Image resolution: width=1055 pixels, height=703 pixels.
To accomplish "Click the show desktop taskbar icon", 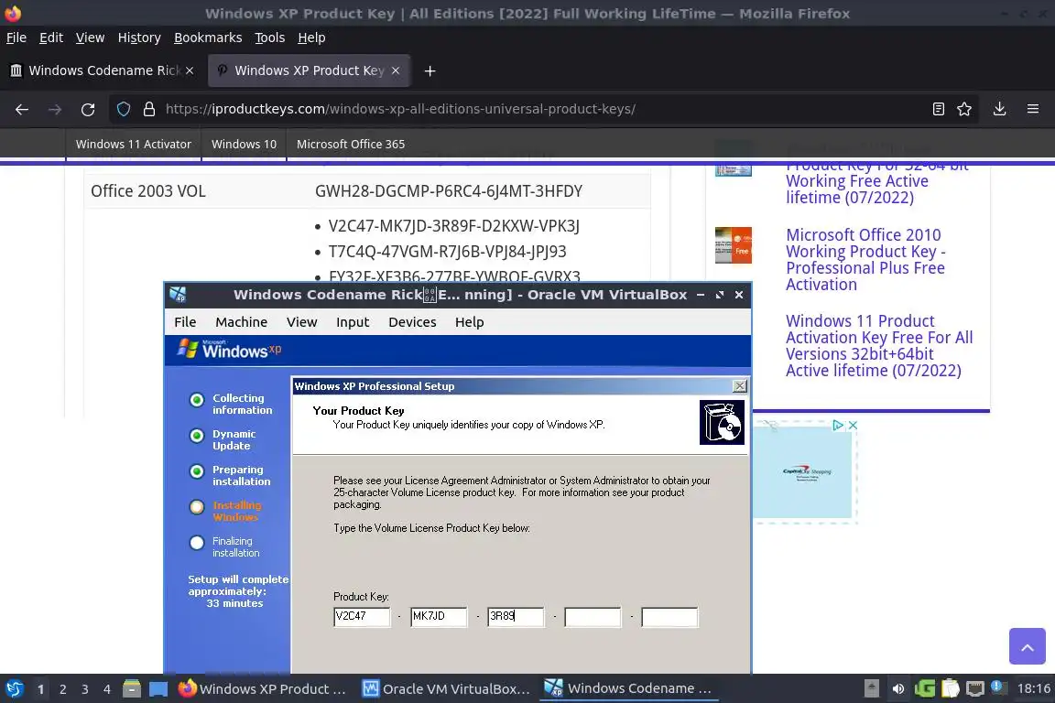I will click(158, 689).
